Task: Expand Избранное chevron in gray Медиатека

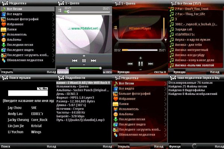Action: [x=53, y=24]
